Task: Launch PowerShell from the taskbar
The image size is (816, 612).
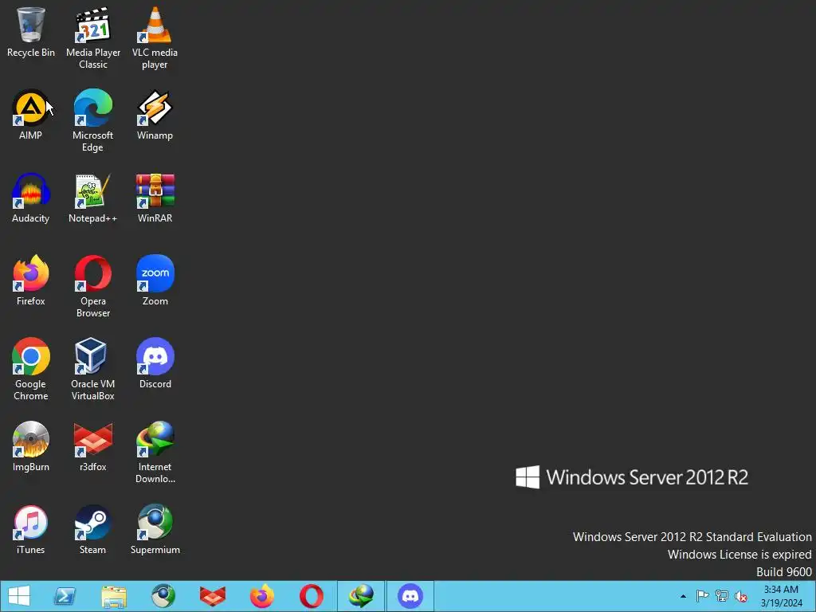Action: [65, 596]
